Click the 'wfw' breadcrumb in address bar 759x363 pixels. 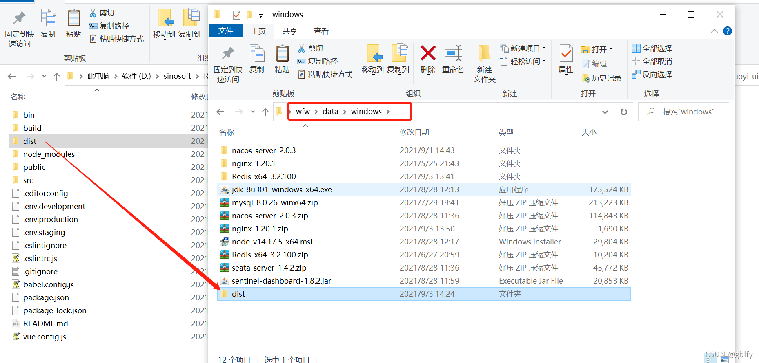pos(303,112)
